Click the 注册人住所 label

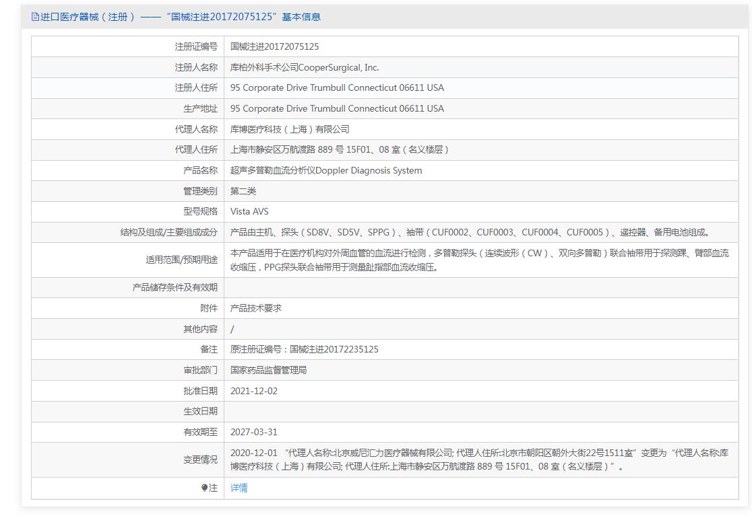point(196,87)
